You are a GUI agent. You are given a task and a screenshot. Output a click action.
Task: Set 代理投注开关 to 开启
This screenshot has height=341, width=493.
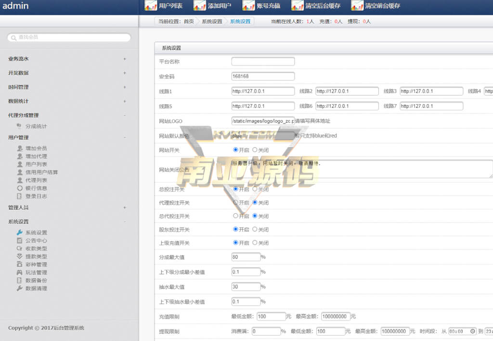tap(235, 203)
